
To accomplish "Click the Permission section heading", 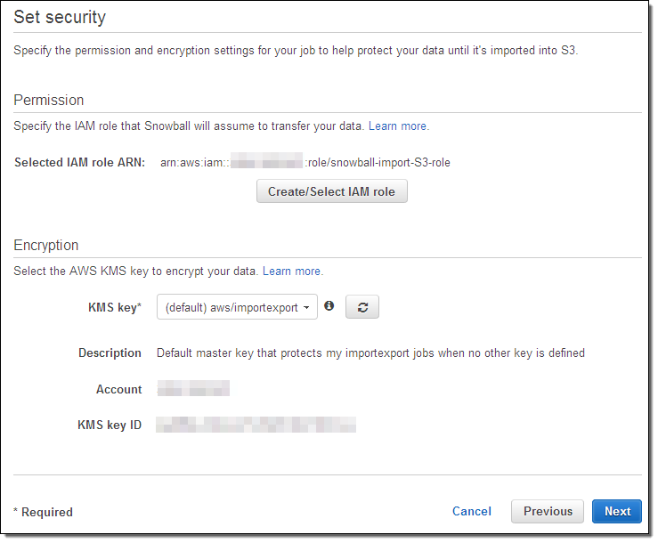I will (x=49, y=100).
